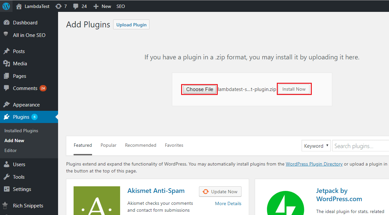Install the uploaded plugin with Install Now

click(294, 89)
